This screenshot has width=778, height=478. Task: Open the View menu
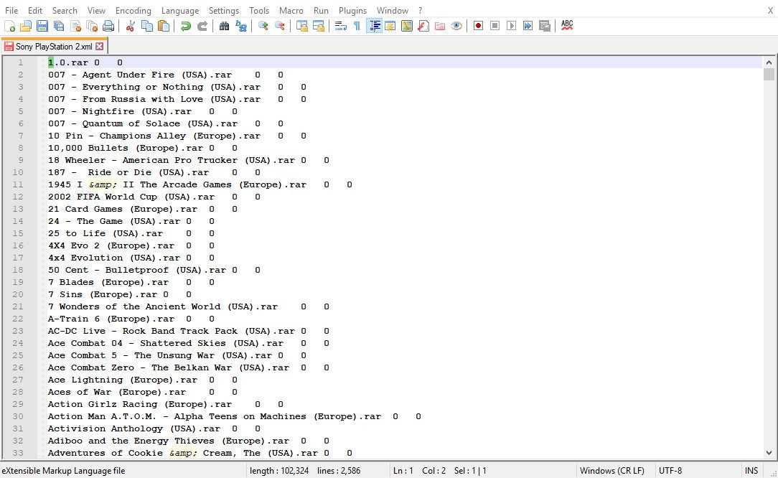pyautogui.click(x=96, y=11)
